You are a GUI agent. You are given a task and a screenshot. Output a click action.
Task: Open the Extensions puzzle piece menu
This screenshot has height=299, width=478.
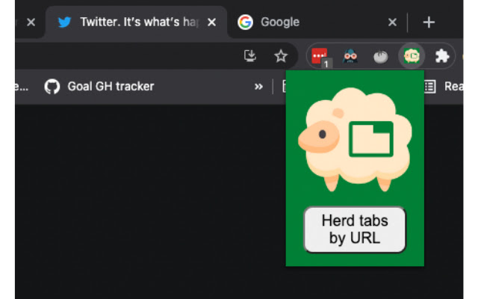[442, 56]
